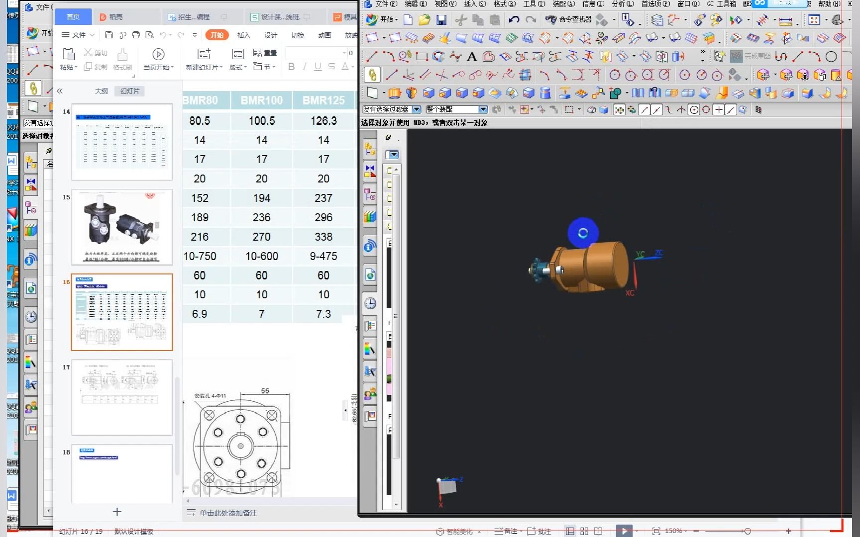Image resolution: width=860 pixels, height=537 pixels.
Task: Open the NX Preferences (首选项) menu
Action: [x=655, y=4]
